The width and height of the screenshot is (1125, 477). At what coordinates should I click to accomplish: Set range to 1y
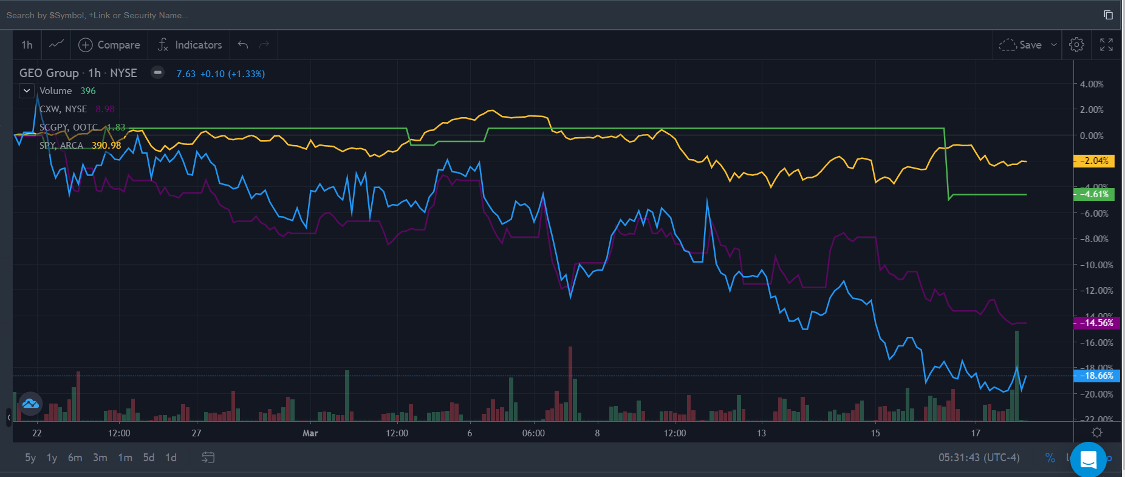[x=52, y=458]
